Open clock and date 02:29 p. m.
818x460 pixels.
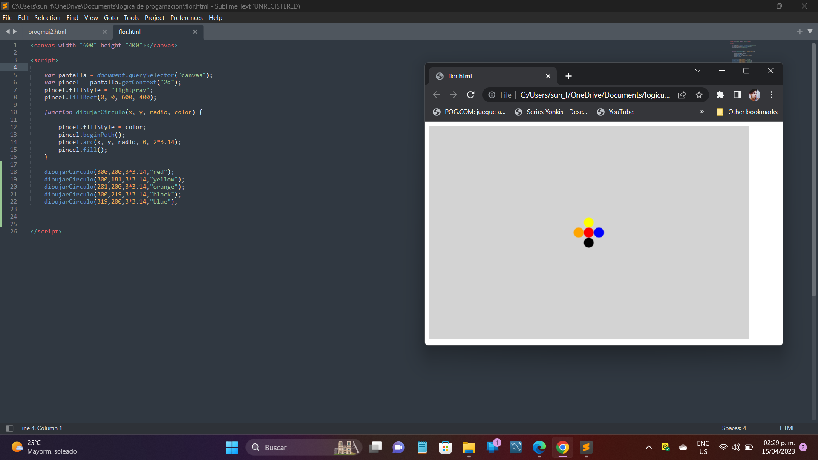pos(778,447)
